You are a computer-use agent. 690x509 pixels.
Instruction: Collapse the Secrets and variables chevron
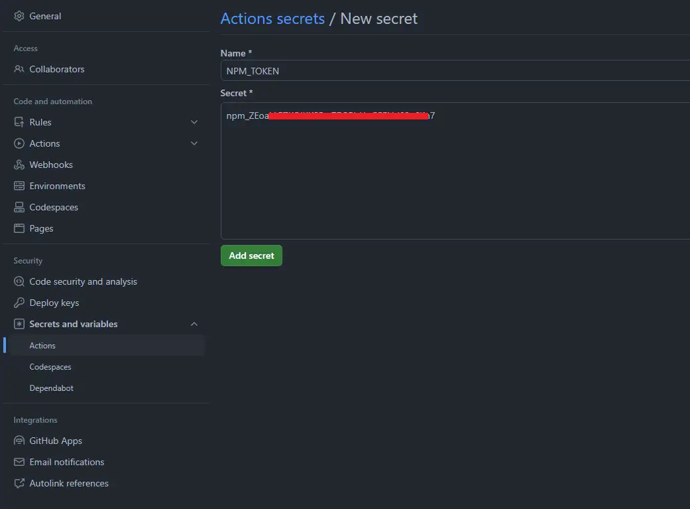pyautogui.click(x=194, y=324)
